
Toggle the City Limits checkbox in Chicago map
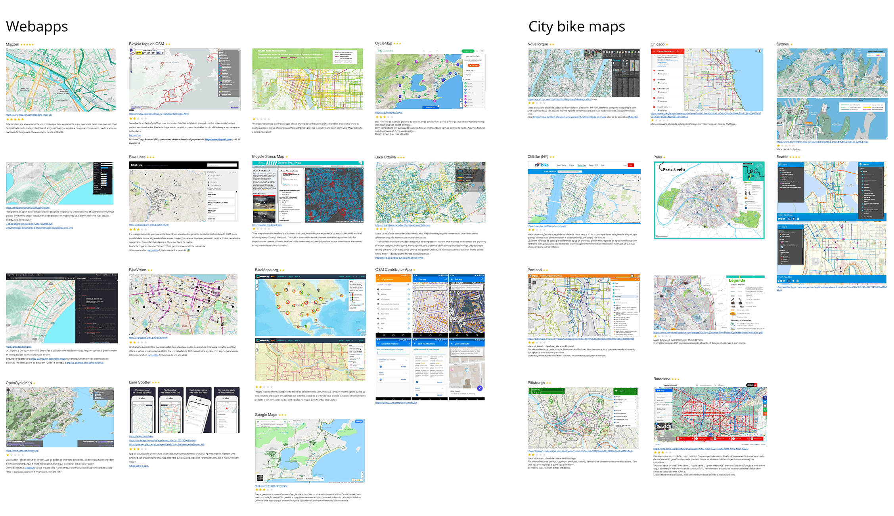pyautogui.click(x=654, y=70)
